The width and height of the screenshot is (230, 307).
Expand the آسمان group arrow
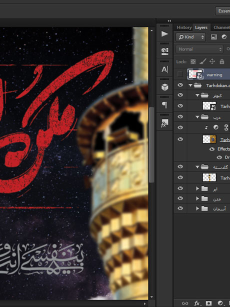197,208
